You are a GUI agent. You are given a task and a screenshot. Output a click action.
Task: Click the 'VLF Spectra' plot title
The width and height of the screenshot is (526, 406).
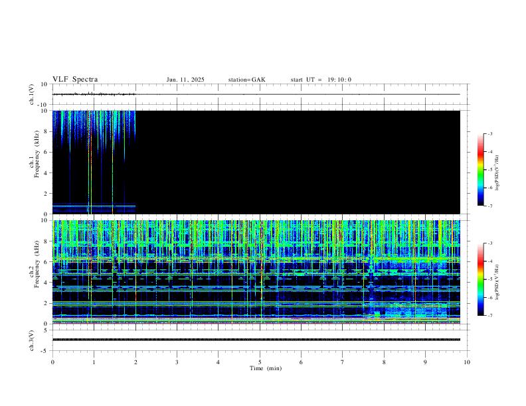pos(75,80)
